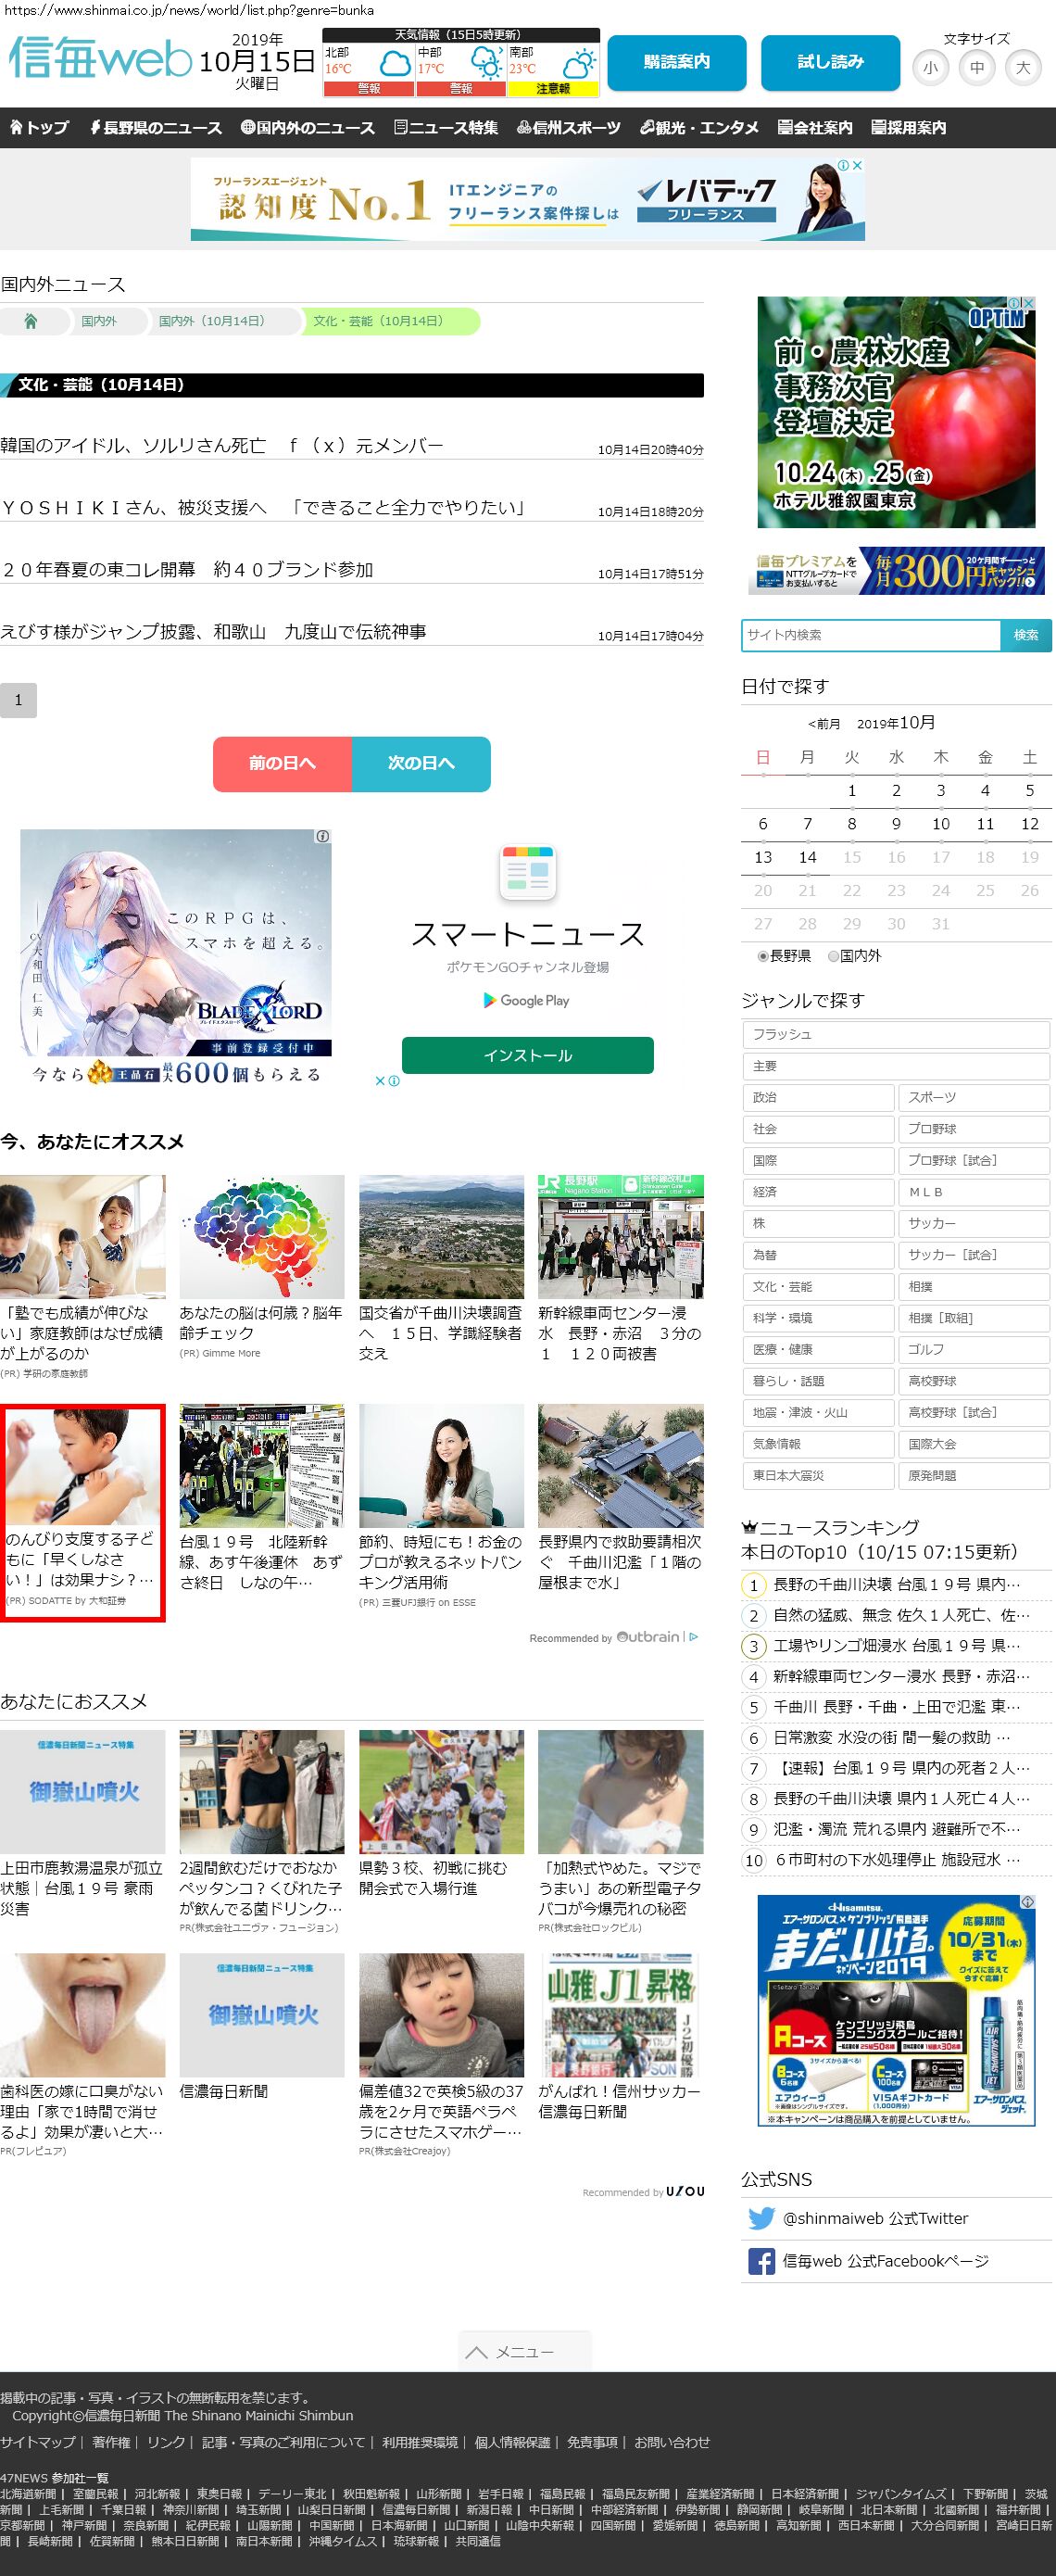Open the brain age check thumbnail
This screenshot has height=2576, width=1056.
(x=262, y=1237)
